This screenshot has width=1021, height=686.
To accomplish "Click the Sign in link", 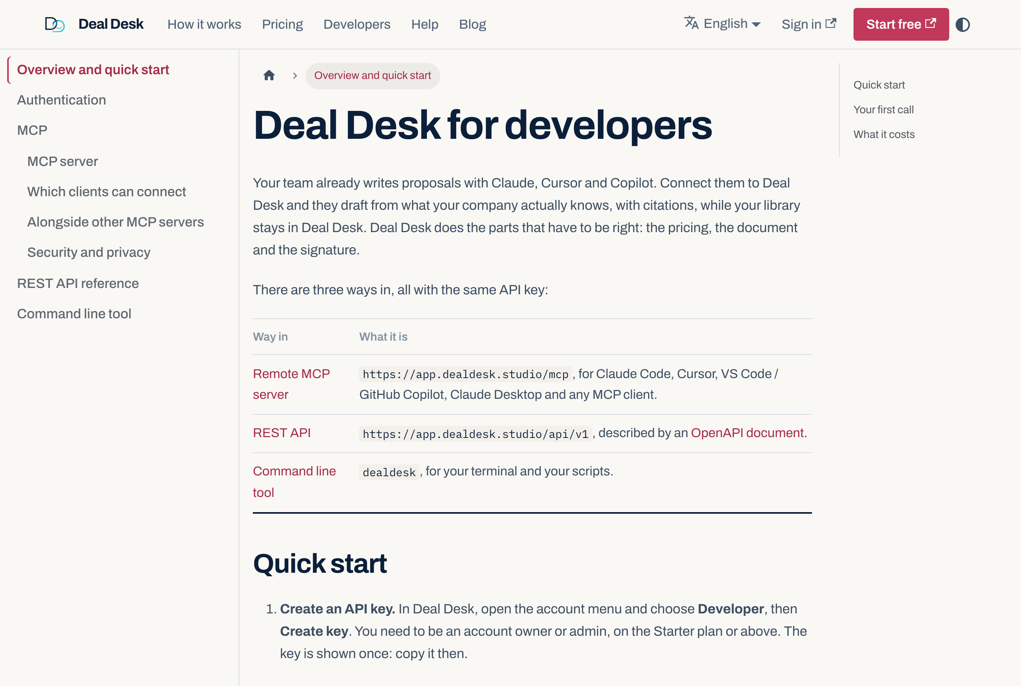I will (x=809, y=24).
